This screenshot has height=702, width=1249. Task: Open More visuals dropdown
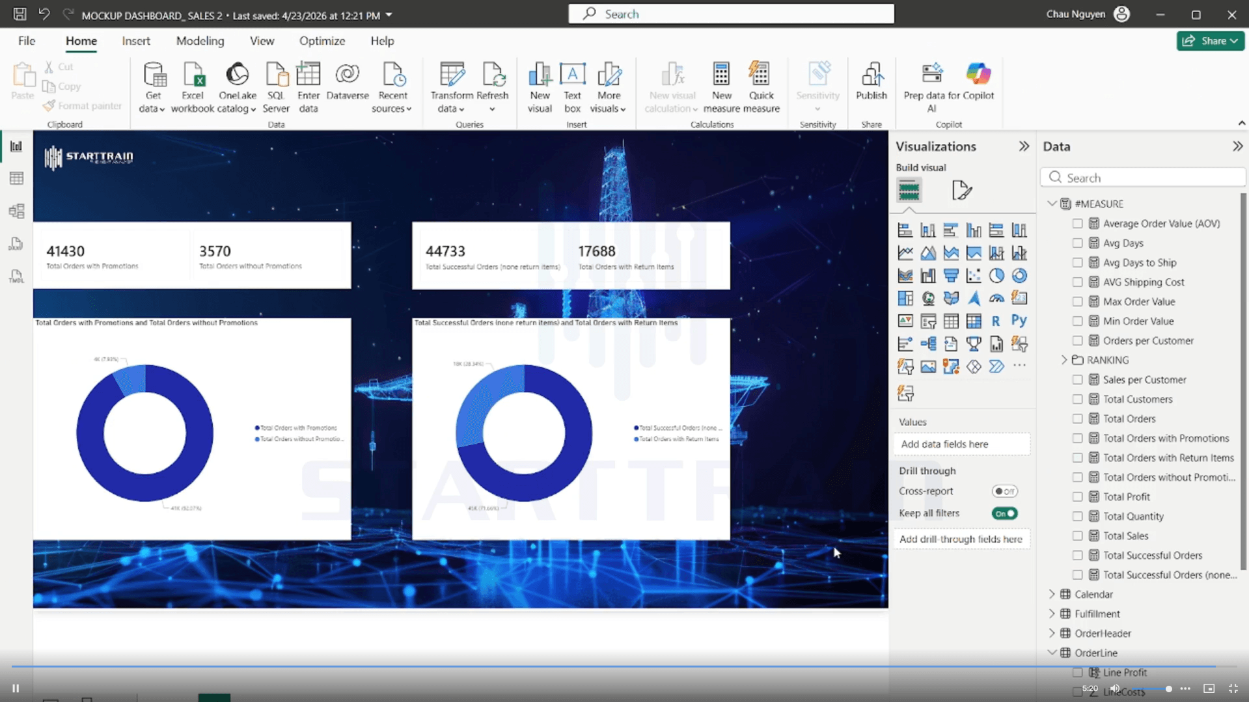click(x=608, y=87)
